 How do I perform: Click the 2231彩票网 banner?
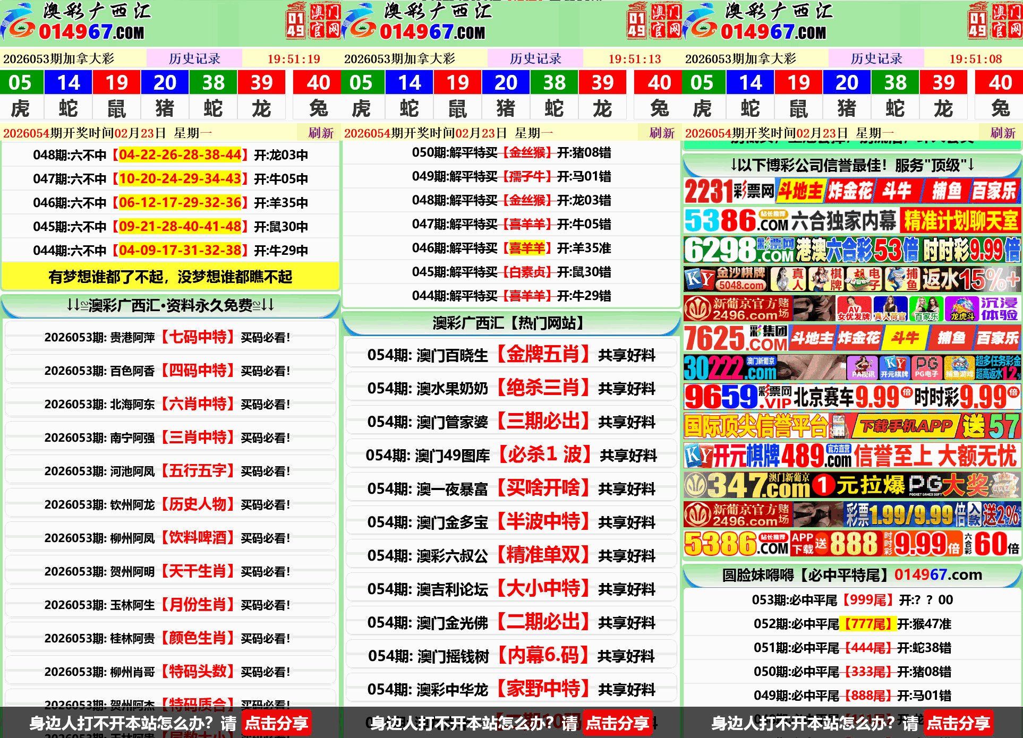pyautogui.click(x=850, y=192)
